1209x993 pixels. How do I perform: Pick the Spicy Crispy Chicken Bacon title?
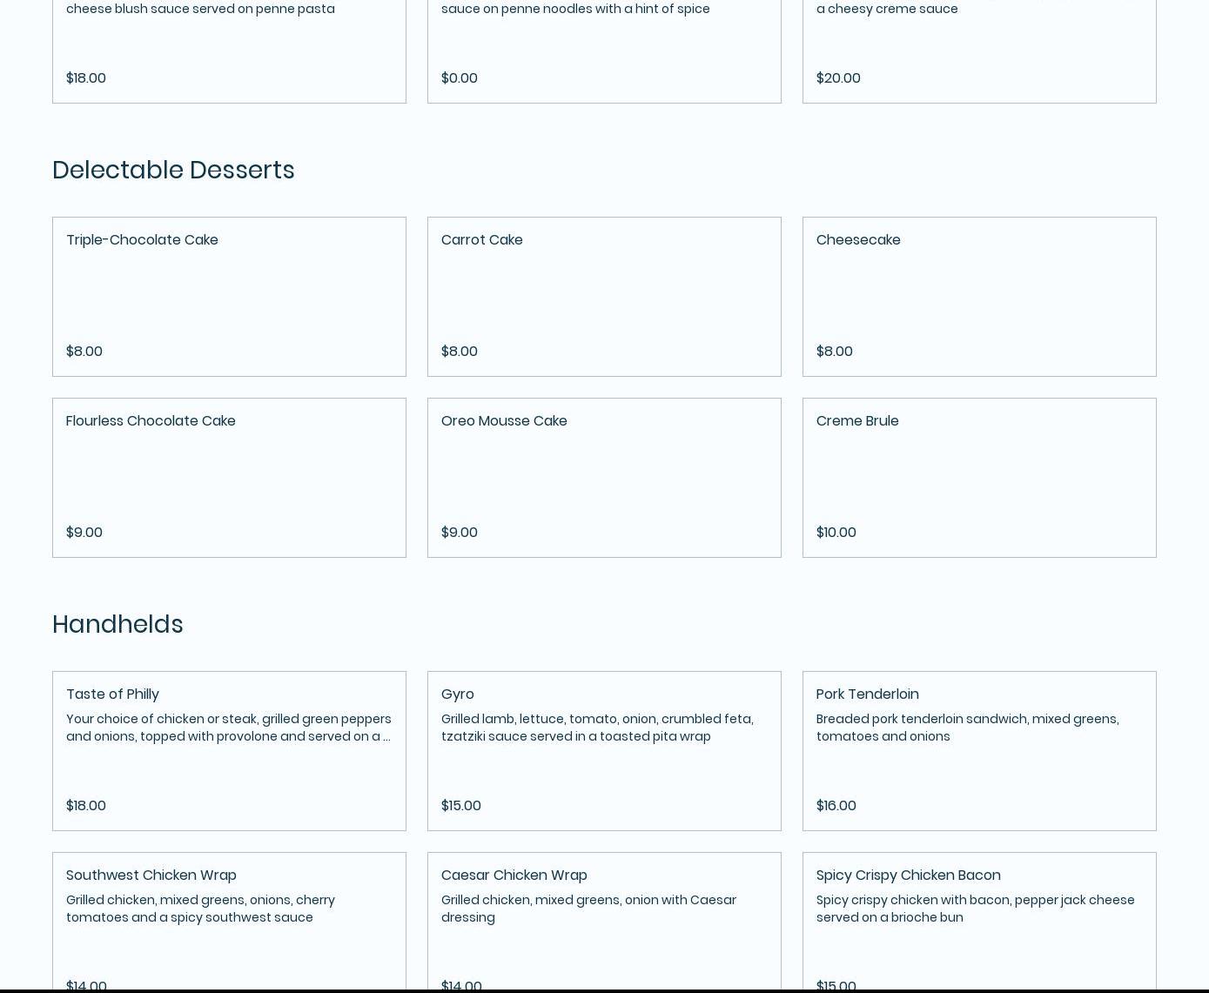click(x=908, y=875)
